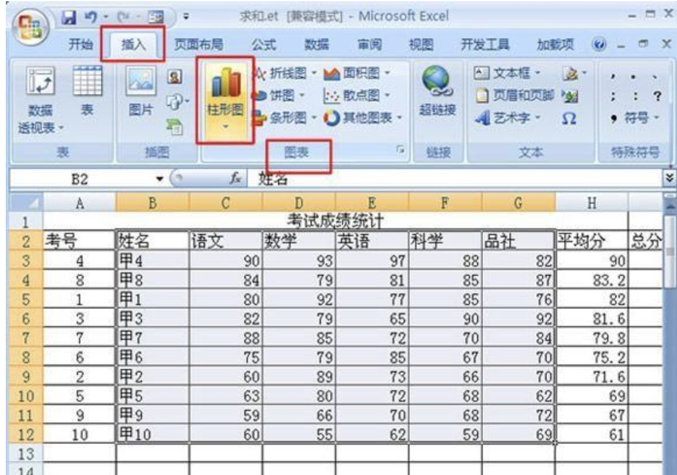Select the 平均分 header cell
The height and width of the screenshot is (475, 677).
[x=592, y=241]
